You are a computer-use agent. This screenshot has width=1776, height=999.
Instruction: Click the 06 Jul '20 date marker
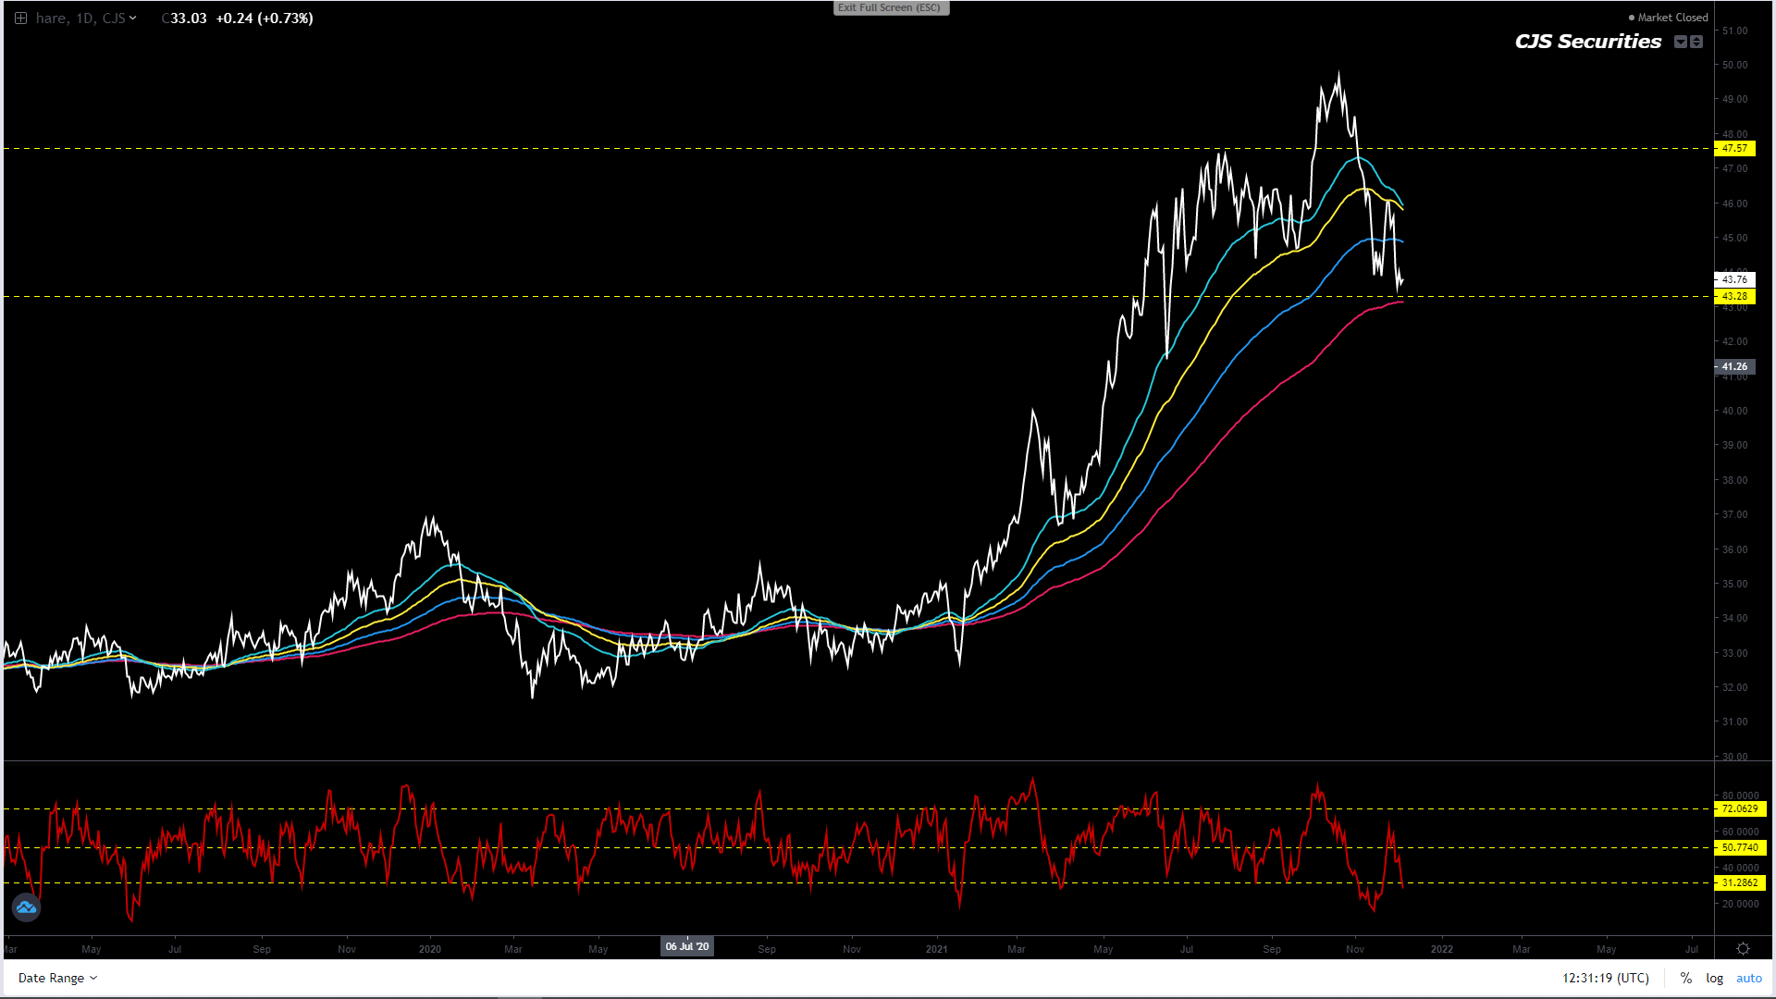click(686, 946)
